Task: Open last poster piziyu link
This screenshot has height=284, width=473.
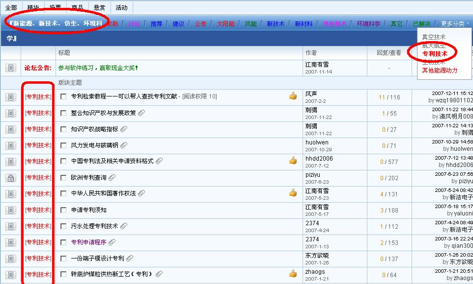Action: click(466, 181)
